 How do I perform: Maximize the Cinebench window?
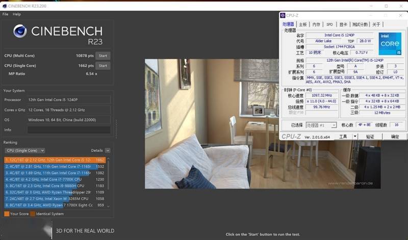click(386, 6)
